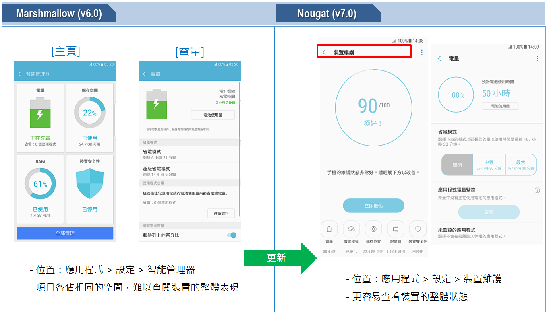
Task: Tap 詳細資料 button
Action: point(221,213)
